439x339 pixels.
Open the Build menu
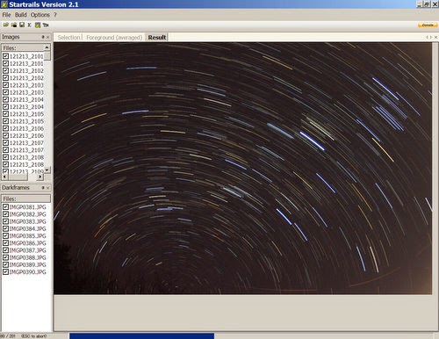[x=21, y=15]
